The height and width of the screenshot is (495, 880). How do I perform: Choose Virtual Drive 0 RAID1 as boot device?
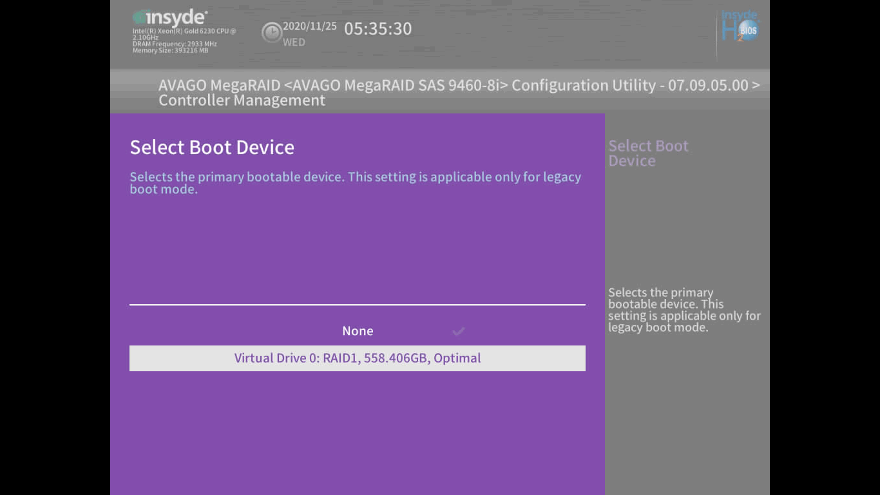(x=358, y=358)
